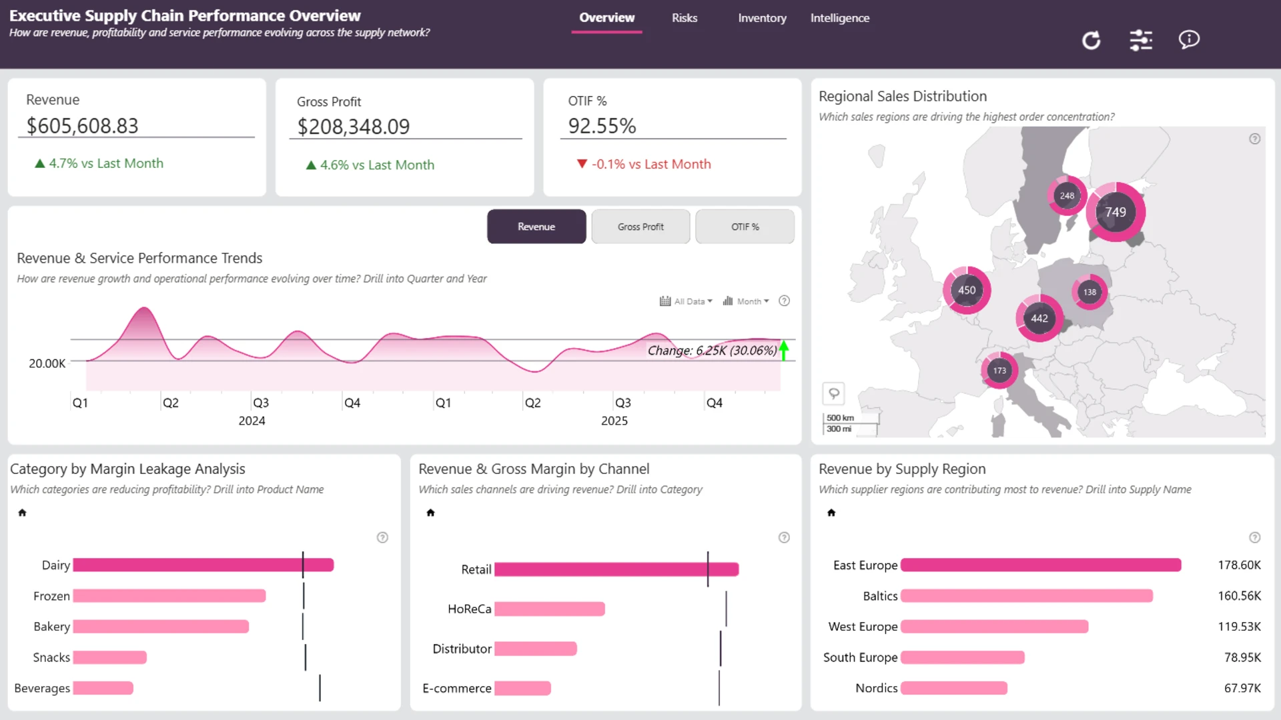Open the comment bubble info icon

(1189, 40)
